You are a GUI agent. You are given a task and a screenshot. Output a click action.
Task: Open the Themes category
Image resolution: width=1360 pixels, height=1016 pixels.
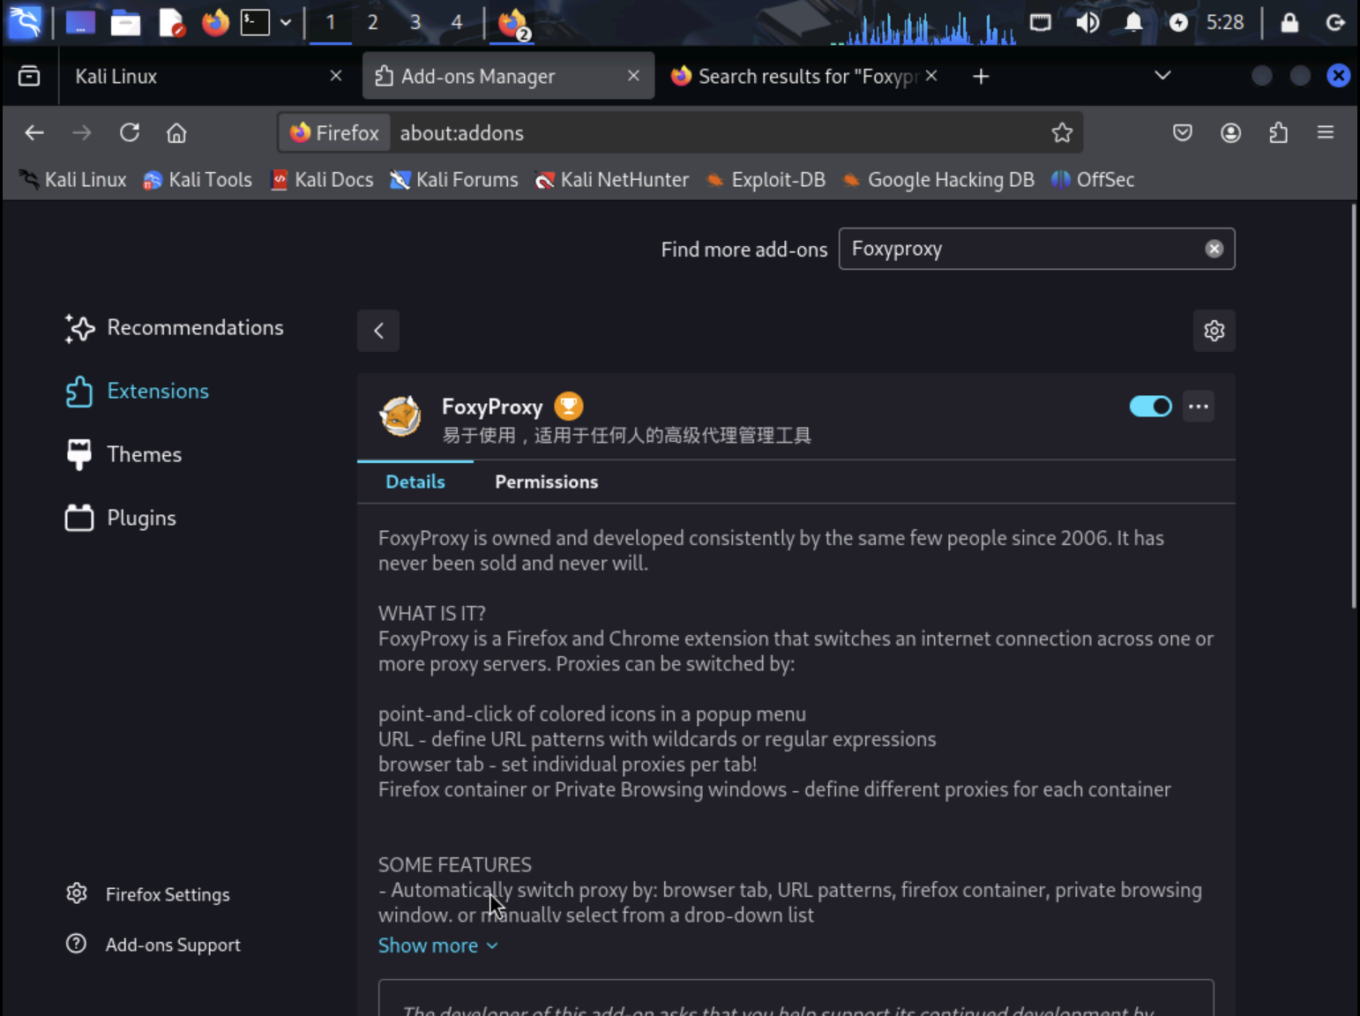coord(123,455)
